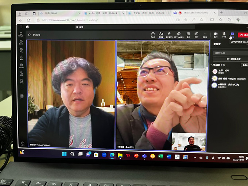Add page to favorites with star icon
Viewport: 248px width, 186px height.
(x=201, y=20)
